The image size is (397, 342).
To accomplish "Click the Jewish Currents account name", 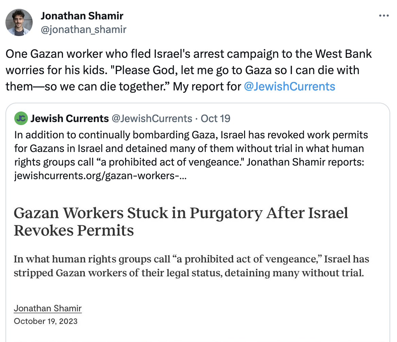I will [x=70, y=118].
